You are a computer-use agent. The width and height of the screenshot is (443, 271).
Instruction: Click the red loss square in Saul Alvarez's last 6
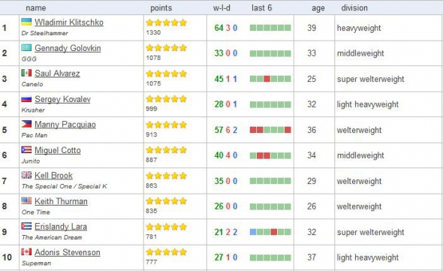pos(267,79)
